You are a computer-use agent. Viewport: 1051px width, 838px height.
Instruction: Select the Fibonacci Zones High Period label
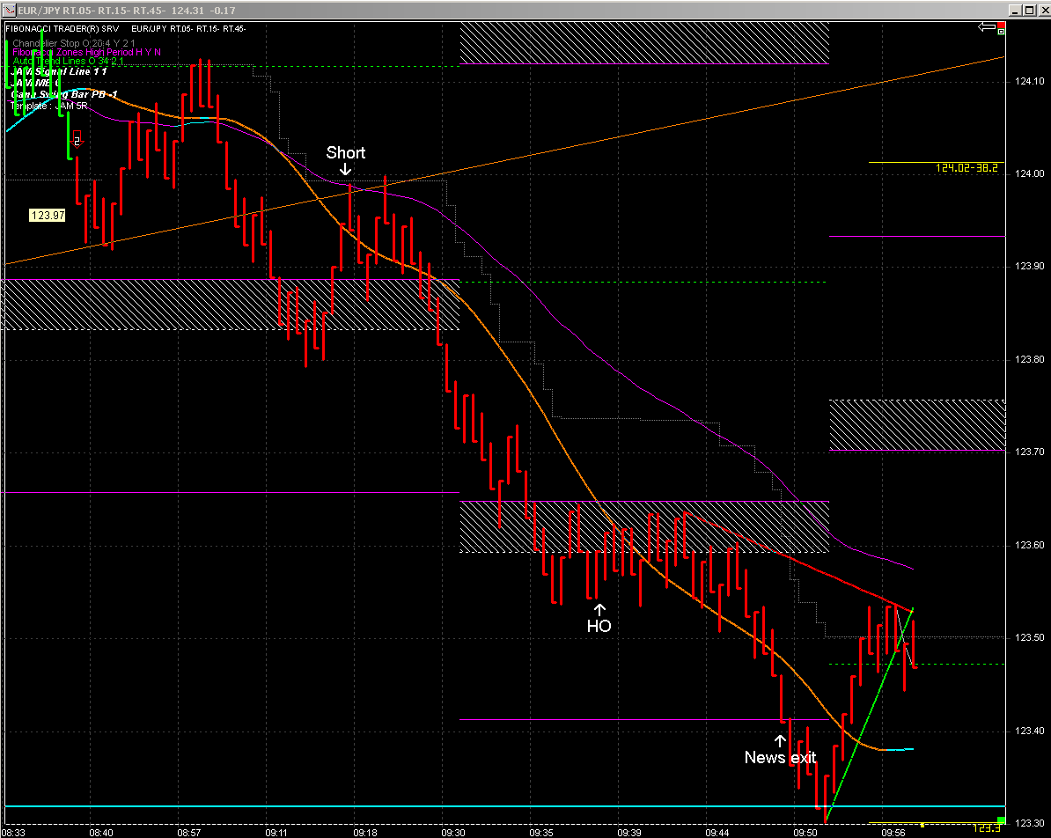pos(86,52)
